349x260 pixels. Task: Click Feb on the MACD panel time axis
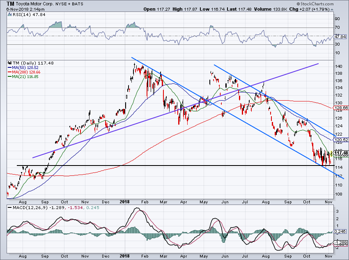click(145, 256)
